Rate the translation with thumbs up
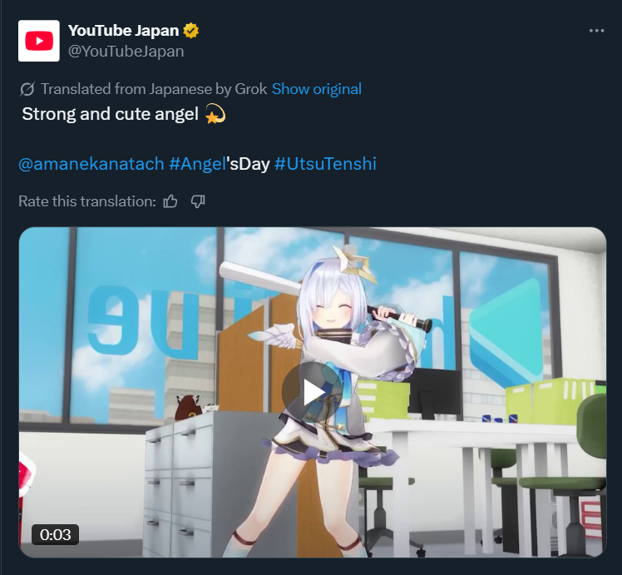The width and height of the screenshot is (622, 575). tap(170, 201)
